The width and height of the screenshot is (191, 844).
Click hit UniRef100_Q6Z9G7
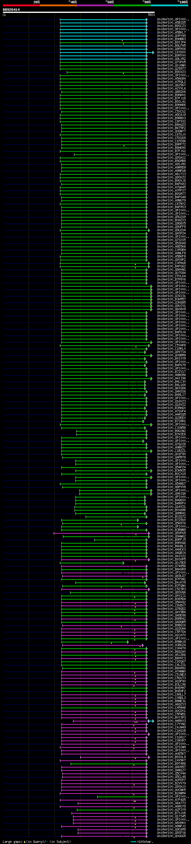click(x=171, y=85)
